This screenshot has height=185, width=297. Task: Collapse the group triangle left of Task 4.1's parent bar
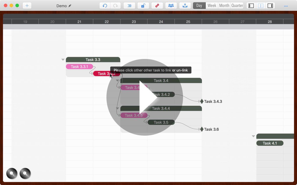click(x=253, y=136)
